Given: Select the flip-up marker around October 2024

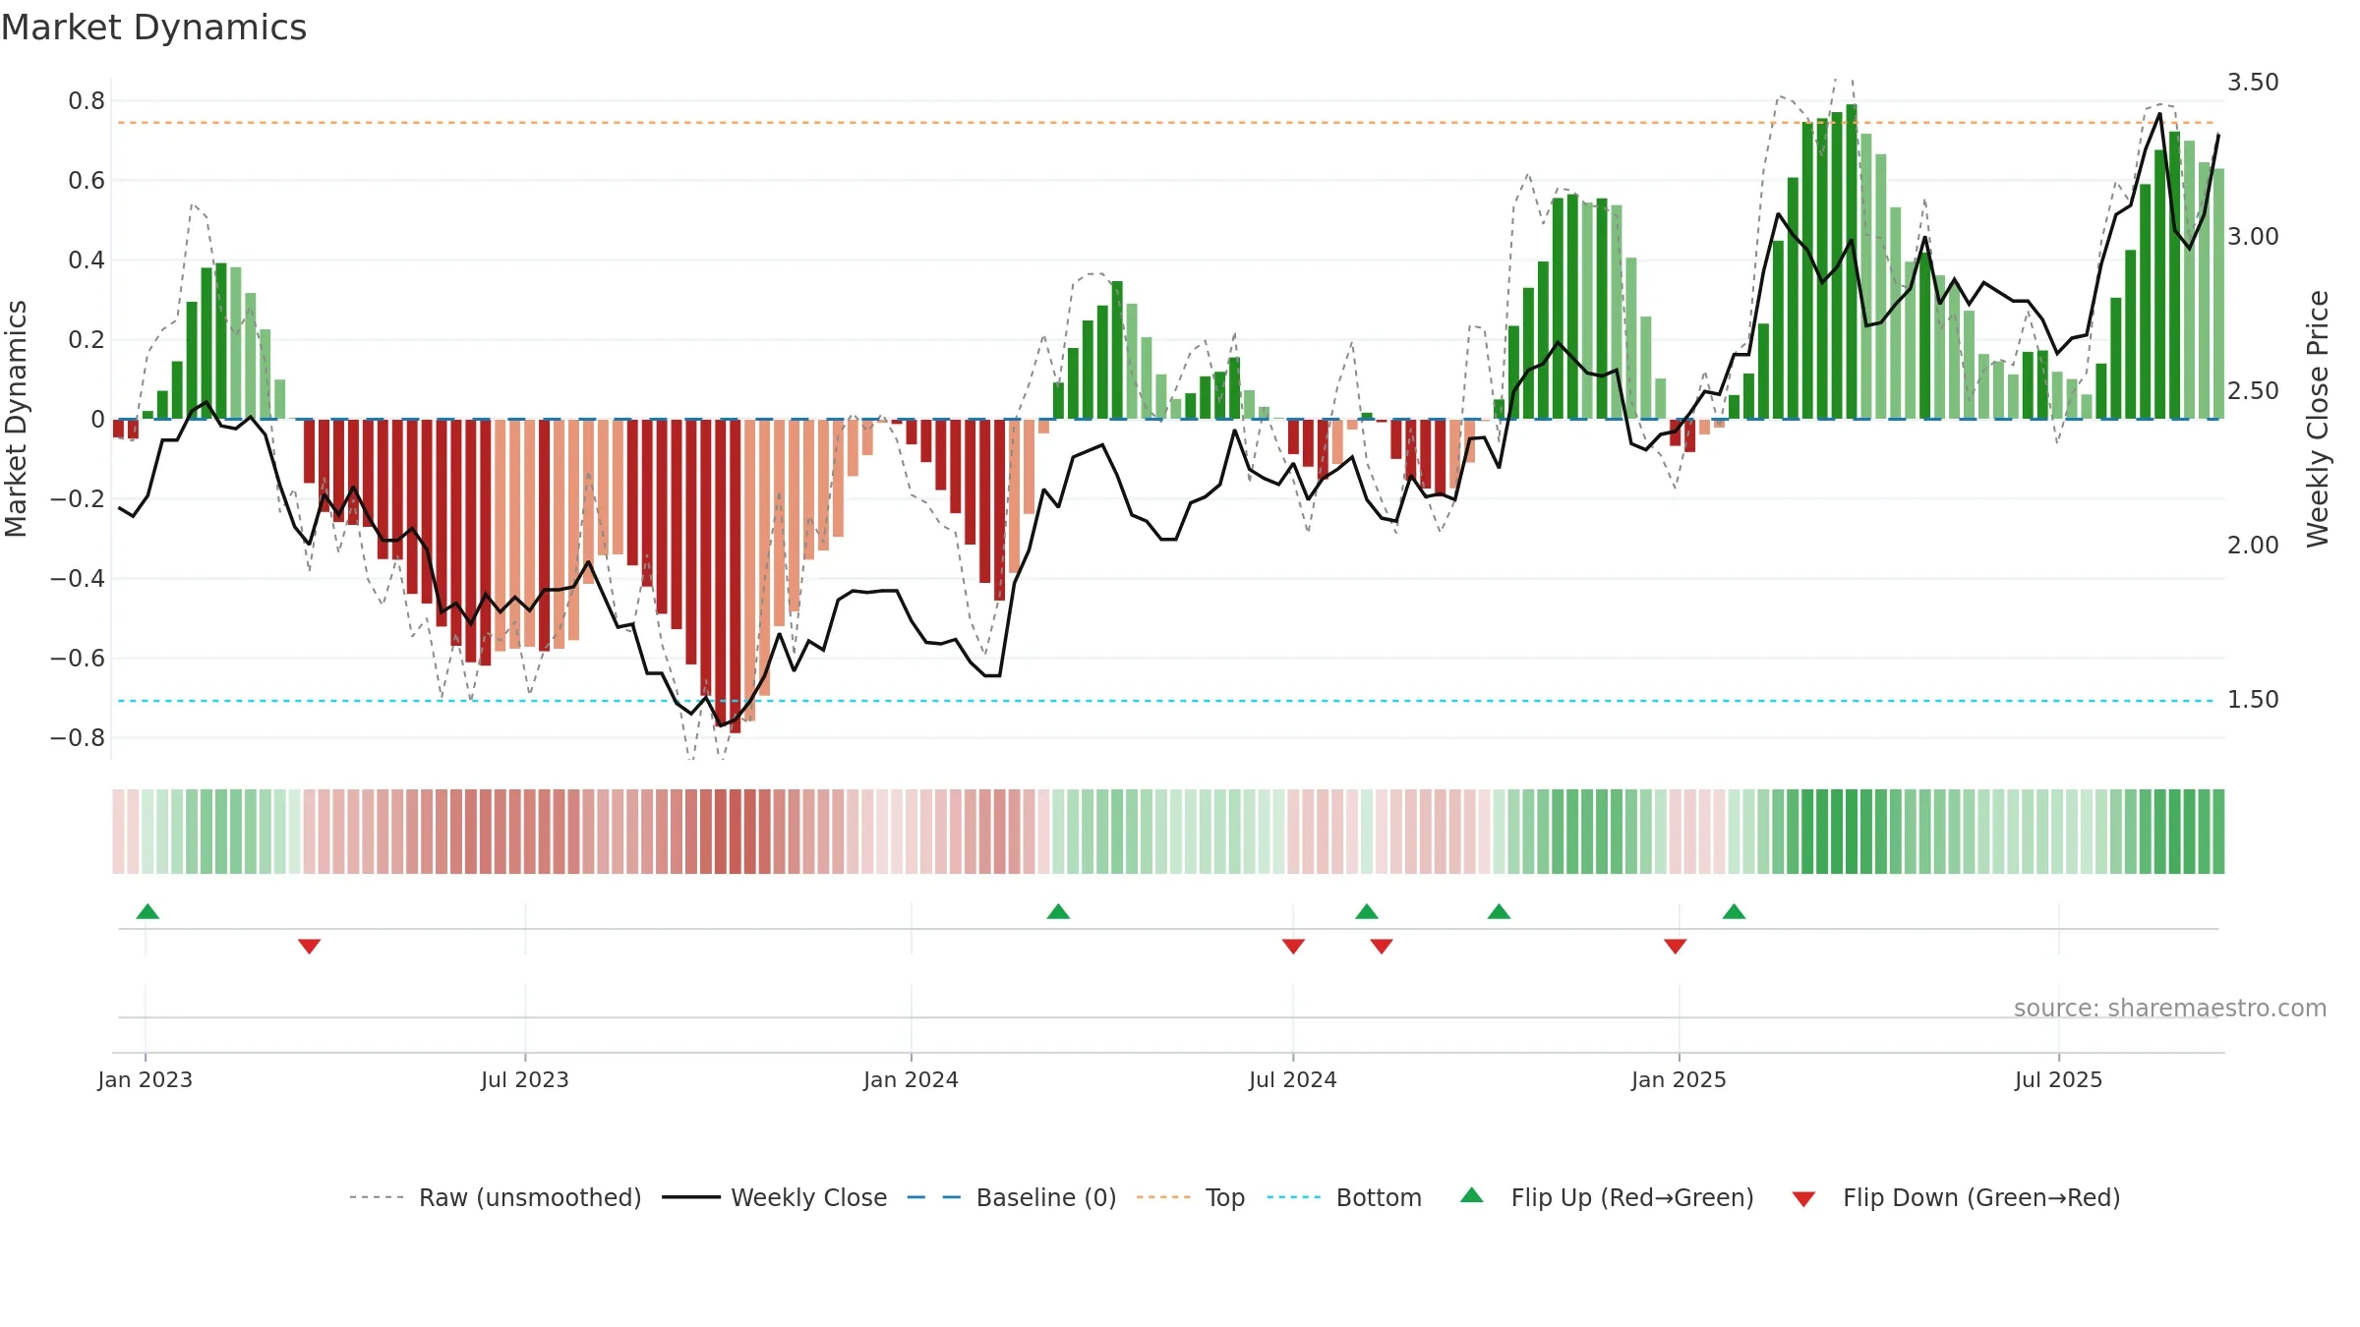Looking at the screenshot, I should coord(1499,911).
